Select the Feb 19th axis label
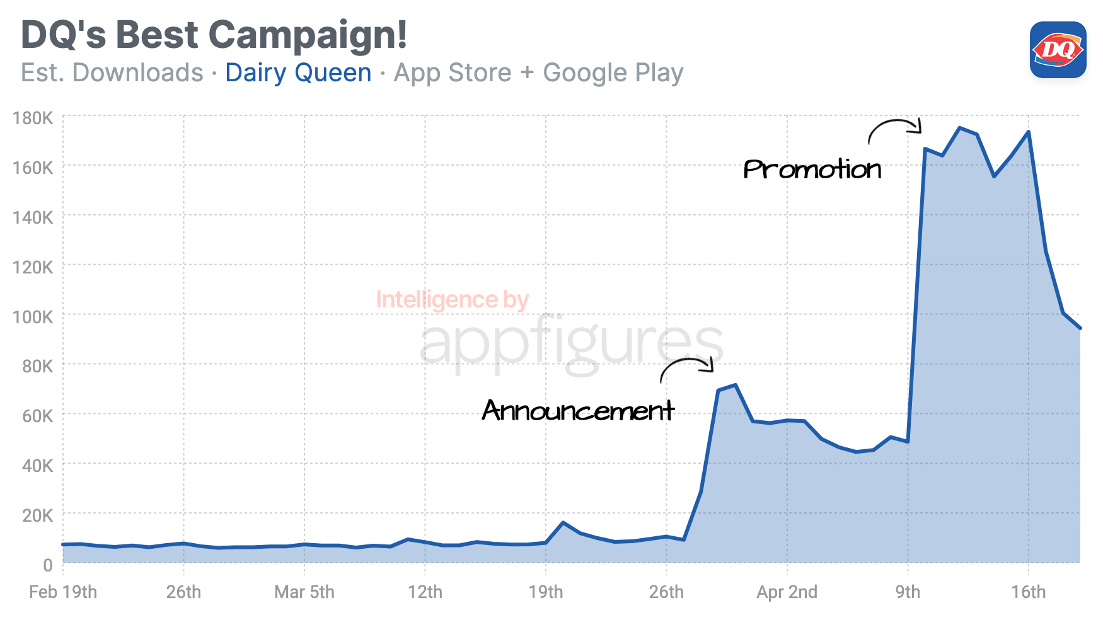Viewport: 1103px width, 620px height. coord(63,592)
